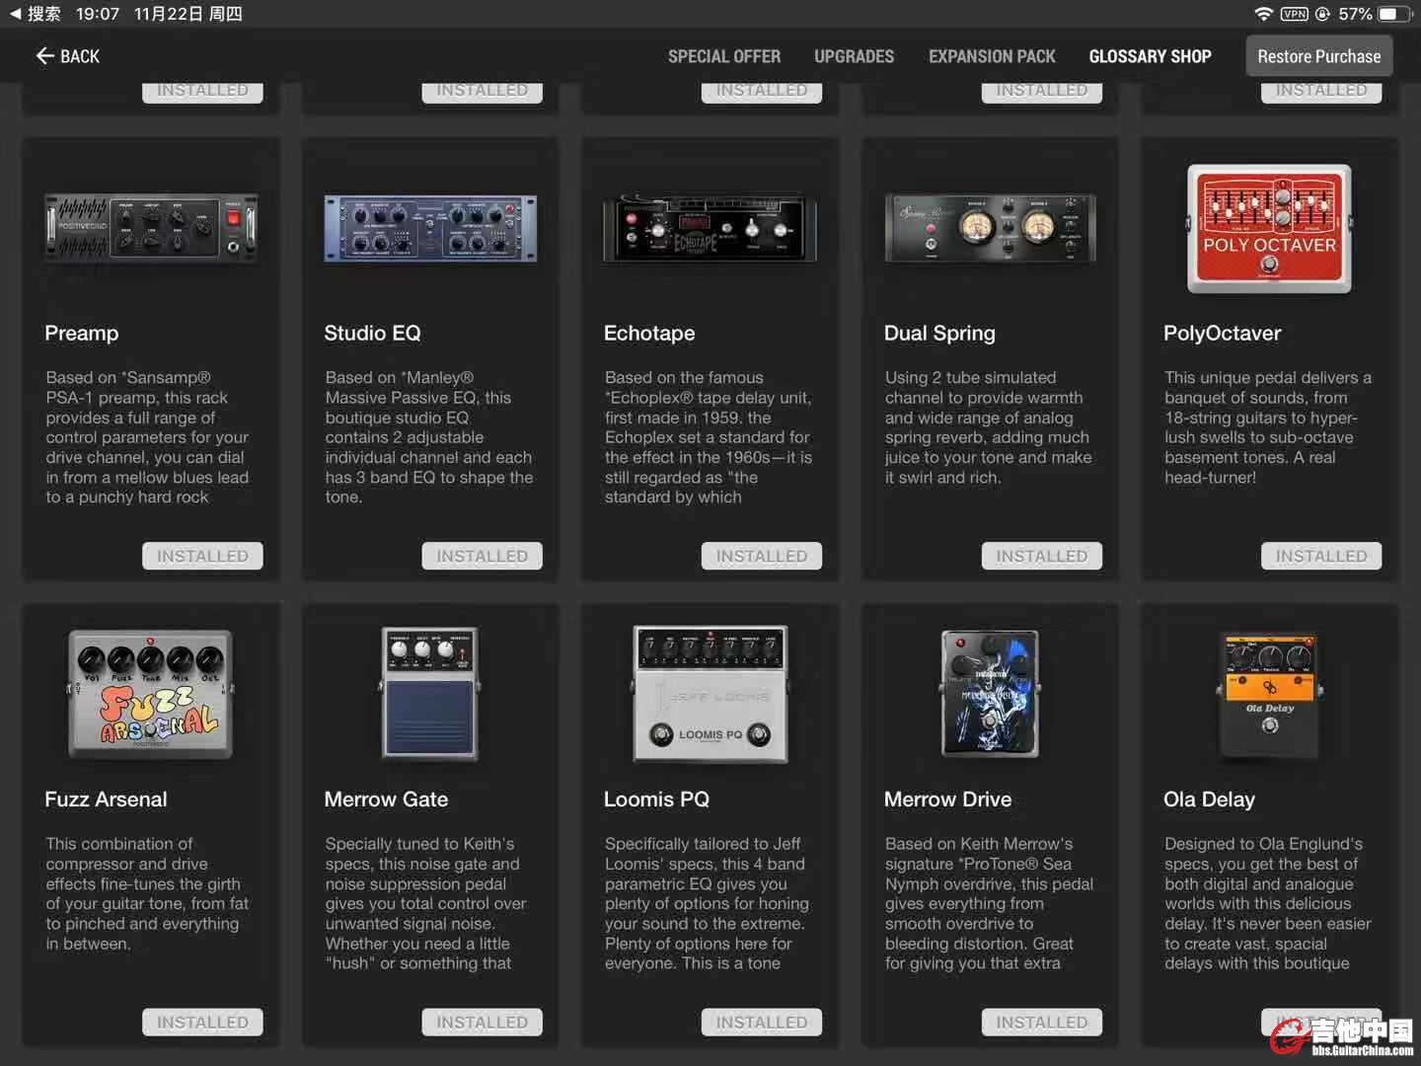The image size is (1421, 1066).
Task: Click INSTALLED button under Fuzz Arsenal
Action: click(202, 1022)
